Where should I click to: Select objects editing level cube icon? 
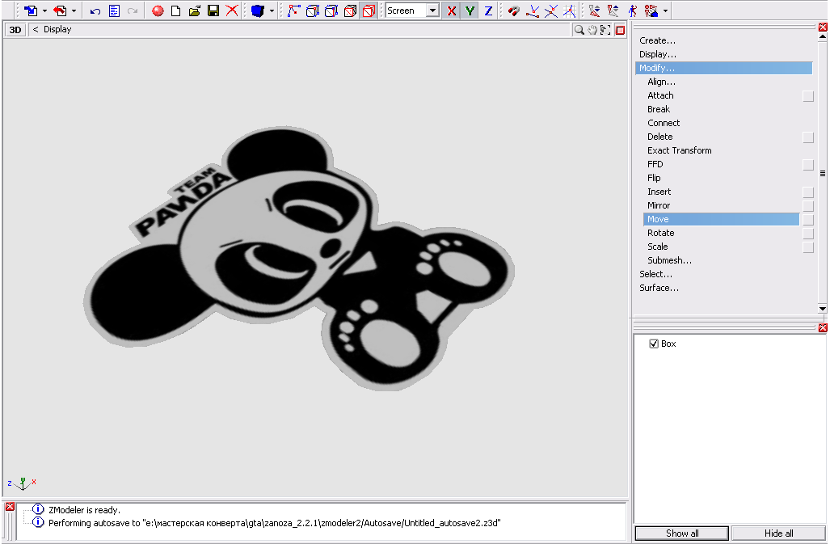[351, 11]
